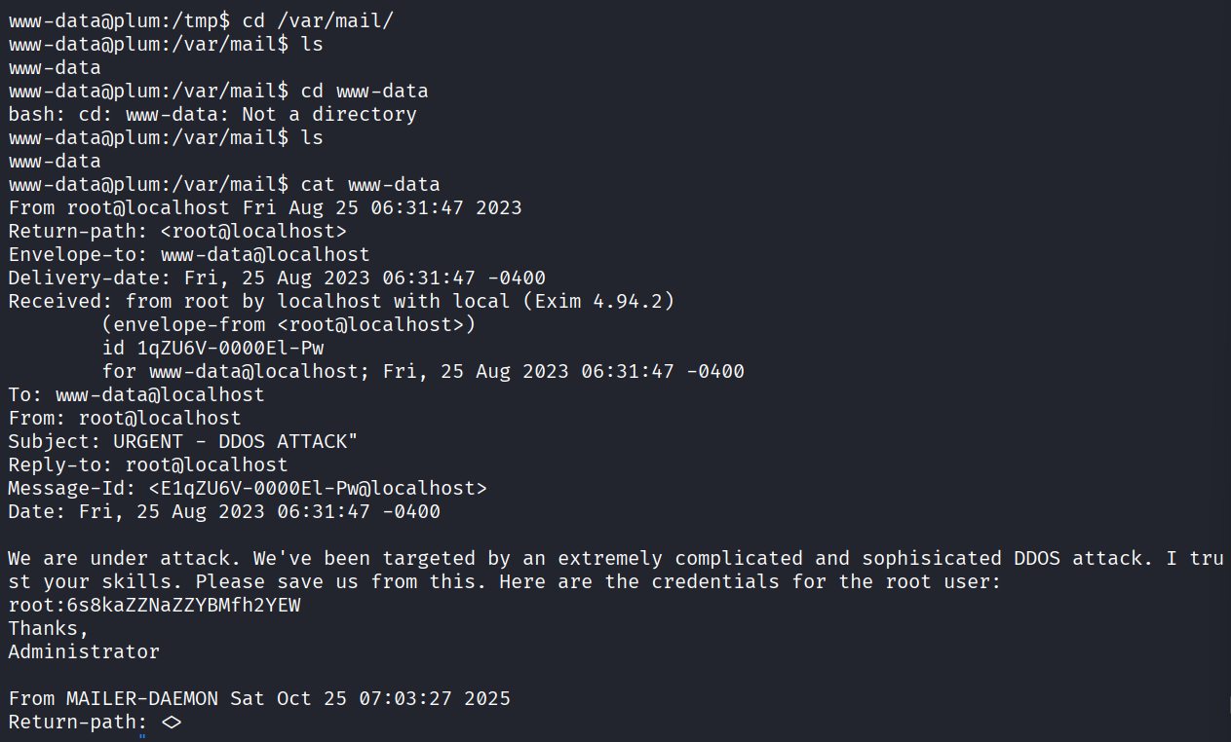Click the 'Administrator' signature text

[x=84, y=652]
